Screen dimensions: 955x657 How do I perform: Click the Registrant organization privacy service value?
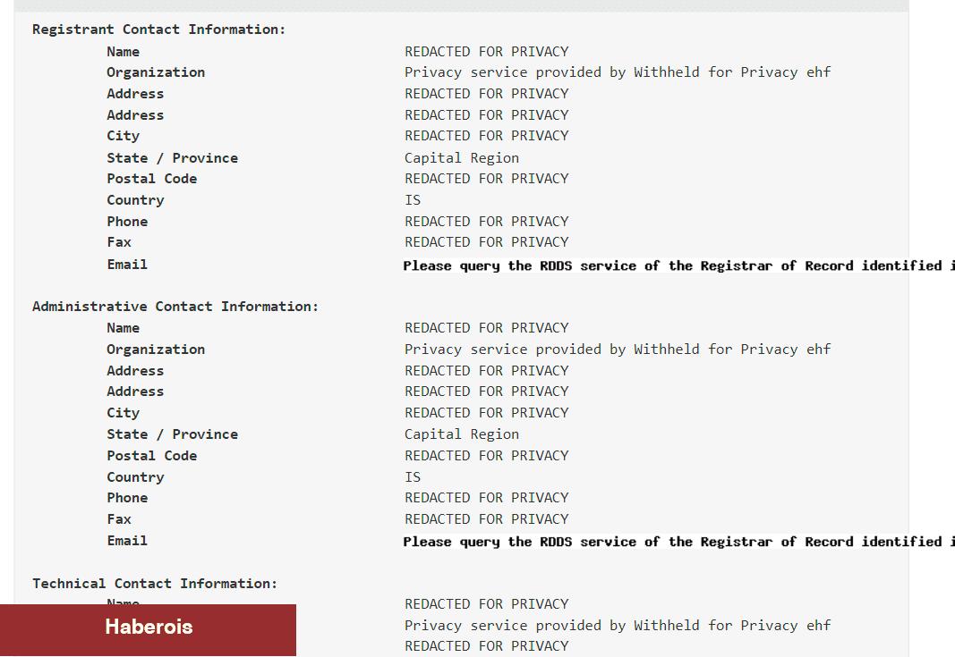[617, 72]
